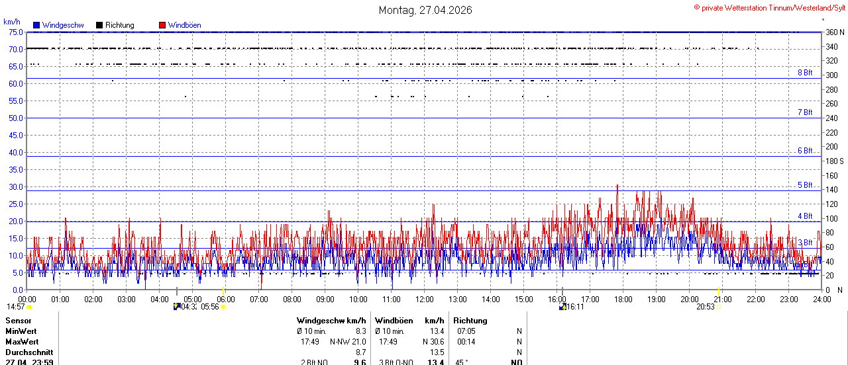Image resolution: width=848 pixels, height=365 pixels.
Task: Click the 180 S direction axis label
Action: click(835, 161)
